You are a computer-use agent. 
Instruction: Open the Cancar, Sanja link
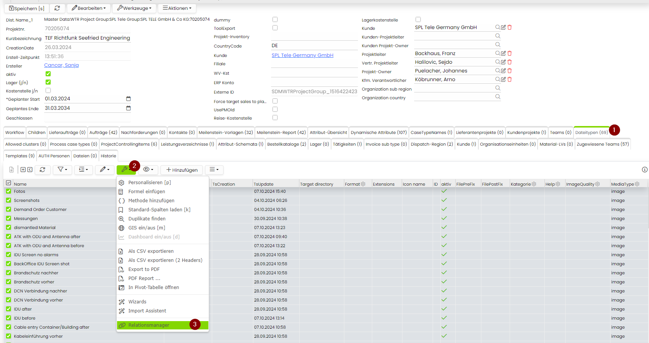pos(62,65)
